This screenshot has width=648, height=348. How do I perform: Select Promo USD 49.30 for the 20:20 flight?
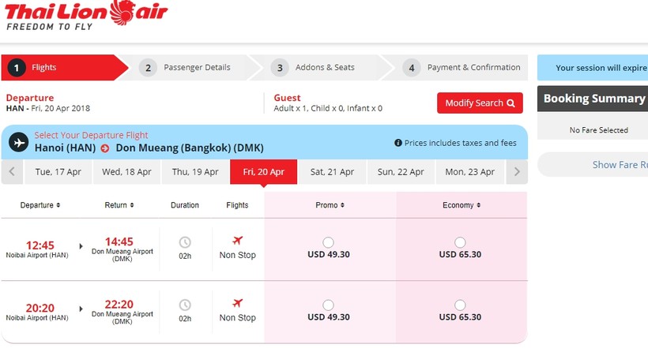(328, 305)
